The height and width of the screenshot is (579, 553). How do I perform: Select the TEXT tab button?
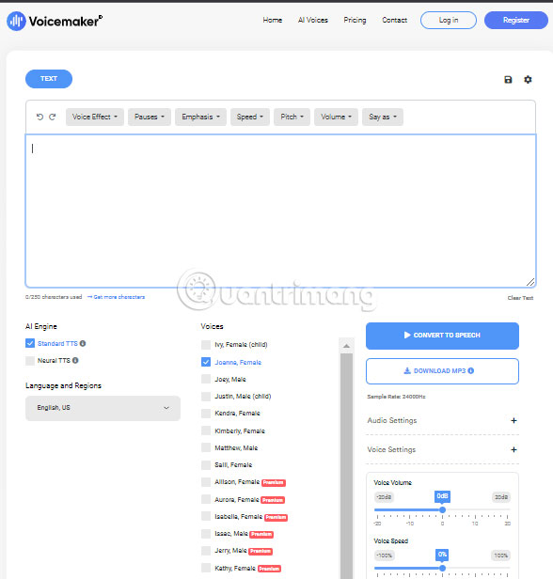[x=49, y=79]
